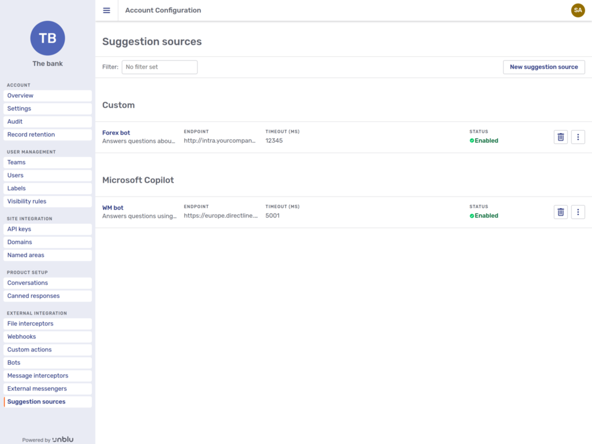The image size is (592, 444).
Task: Delete the Forex bot suggestion source
Action: point(560,137)
